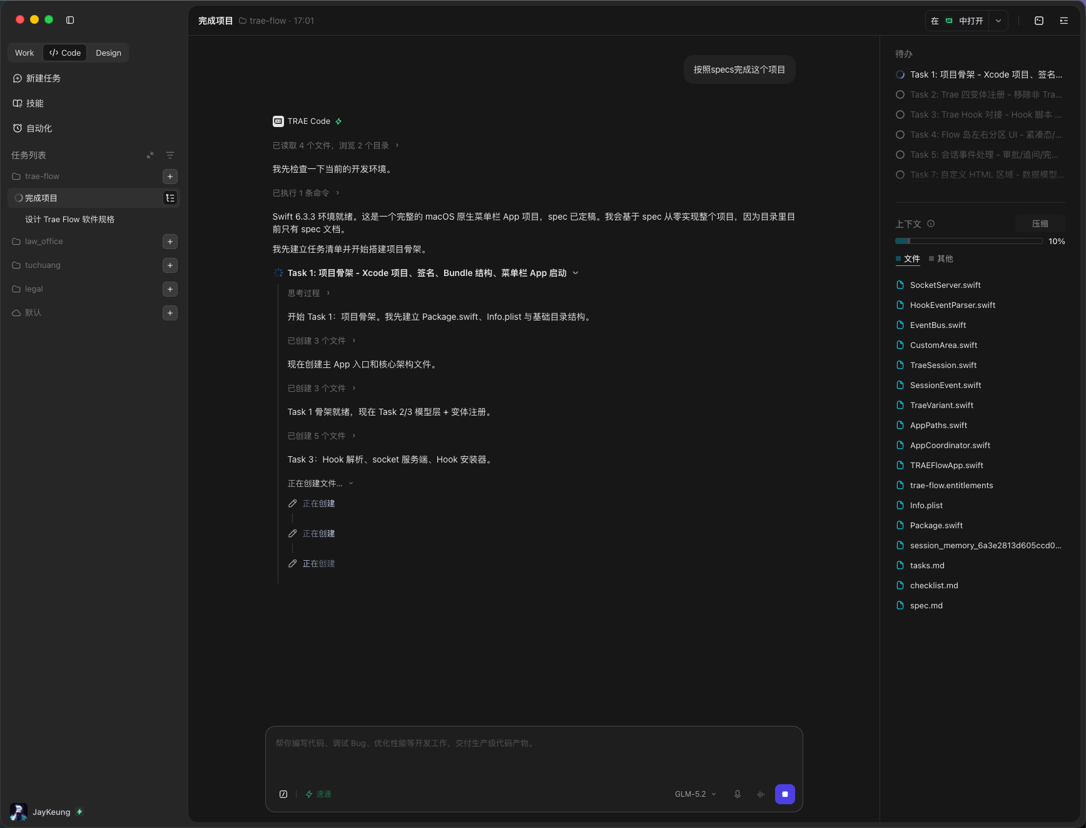Click the JayKeung user avatar
Image resolution: width=1086 pixels, height=828 pixels.
(x=19, y=812)
